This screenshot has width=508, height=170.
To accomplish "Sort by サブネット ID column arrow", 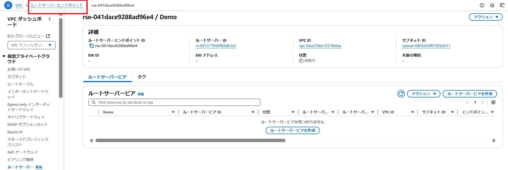I will (x=452, y=112).
